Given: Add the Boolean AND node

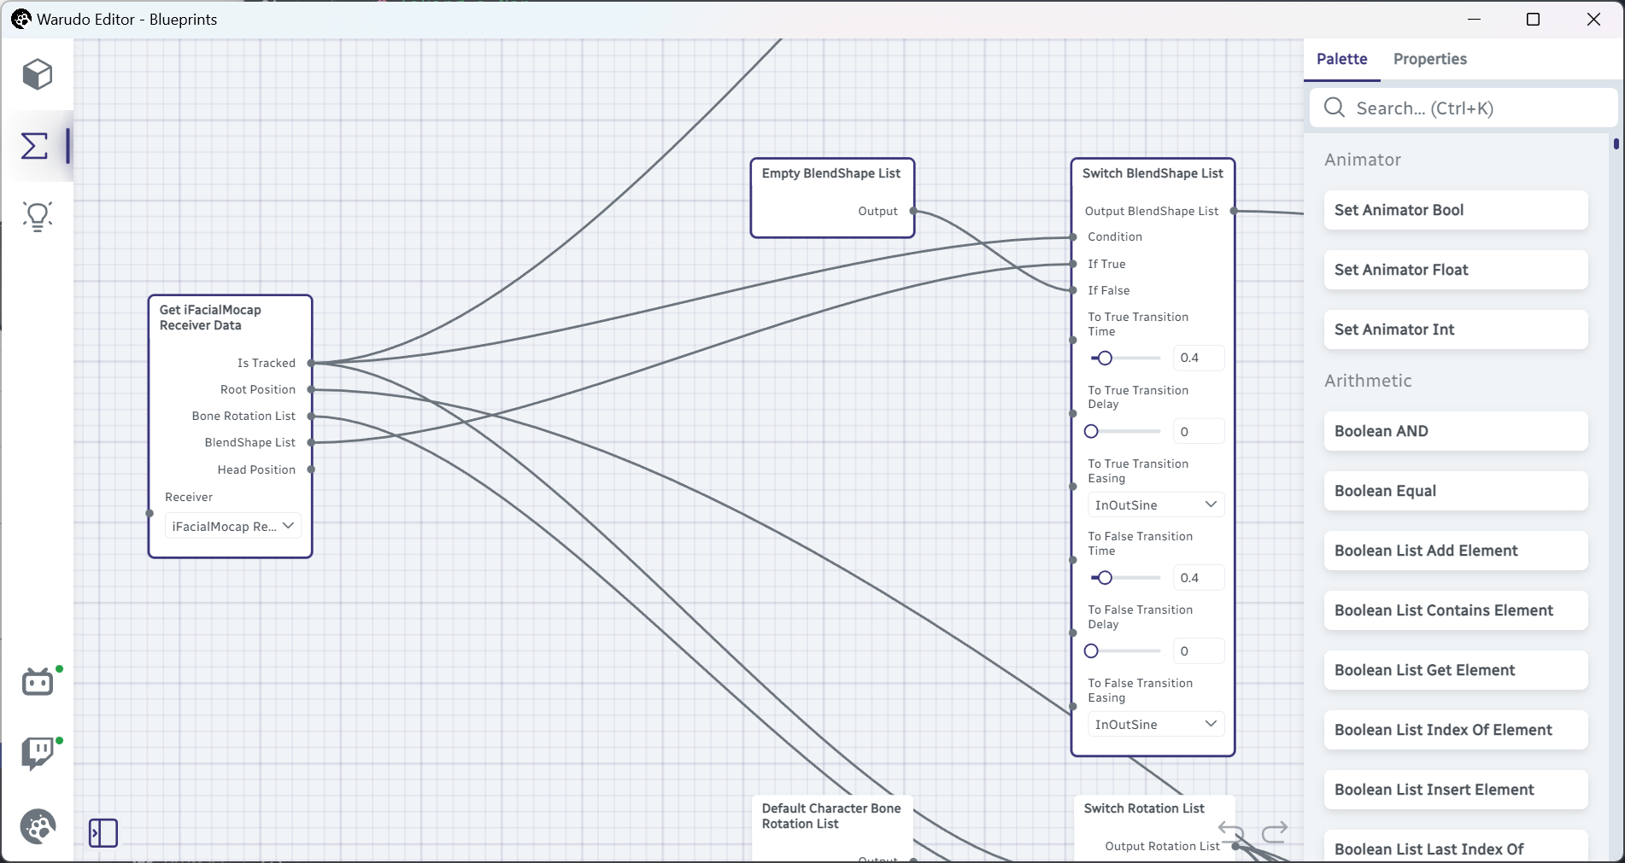Looking at the screenshot, I should click(1455, 431).
